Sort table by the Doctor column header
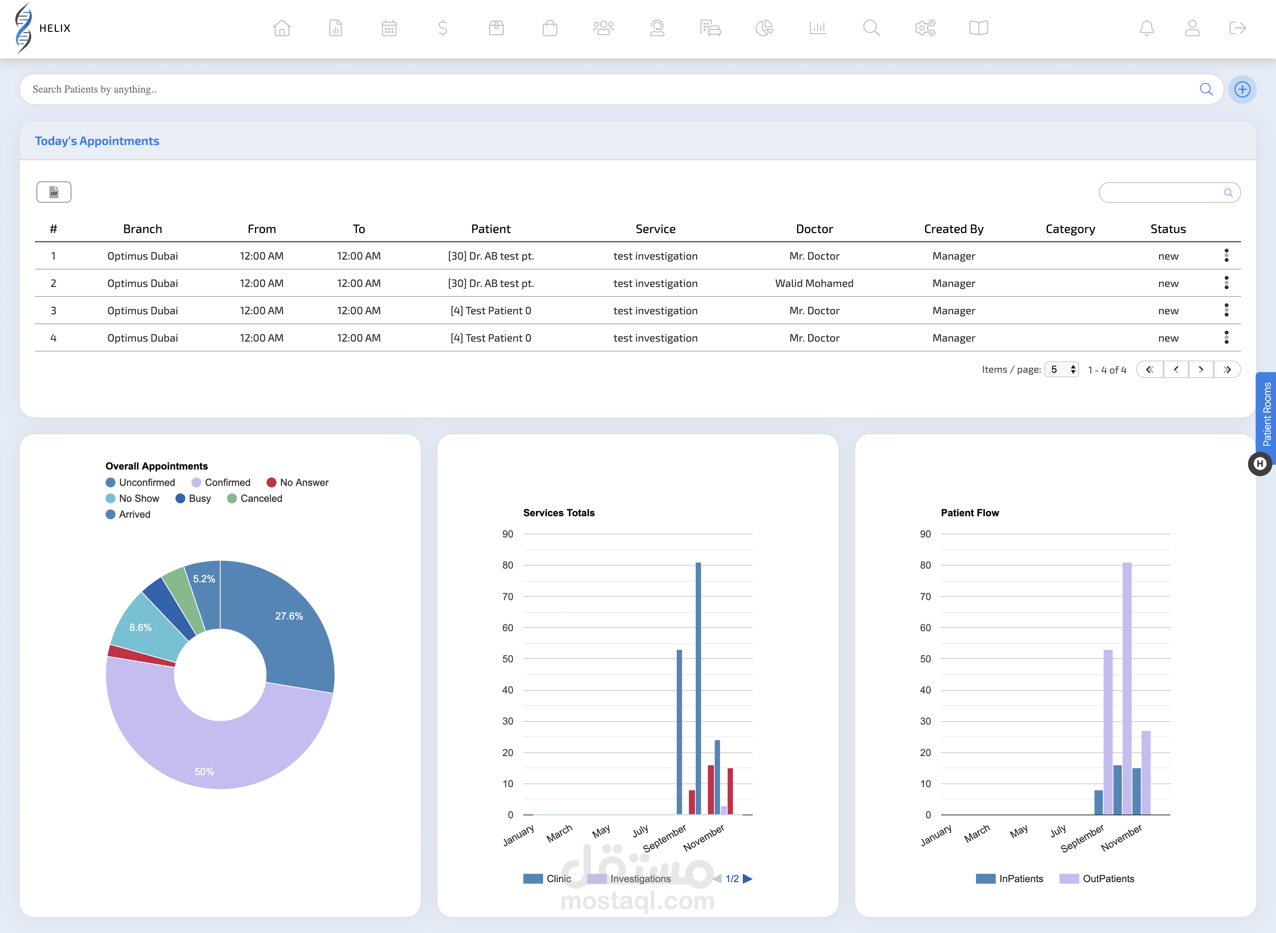Image resolution: width=1276 pixels, height=933 pixels. tap(814, 229)
